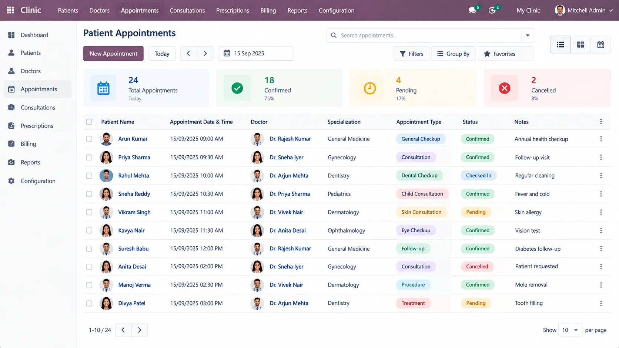Viewport: 619px width, 348px height.
Task: Open the Billing menu in top navigation
Action: click(268, 10)
